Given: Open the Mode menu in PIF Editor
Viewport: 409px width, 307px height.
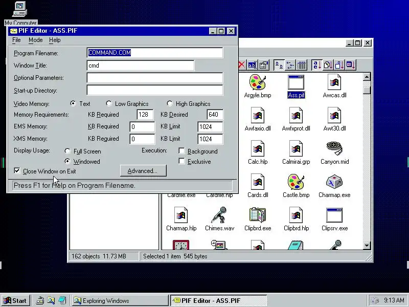Looking at the screenshot, I should (x=35, y=40).
